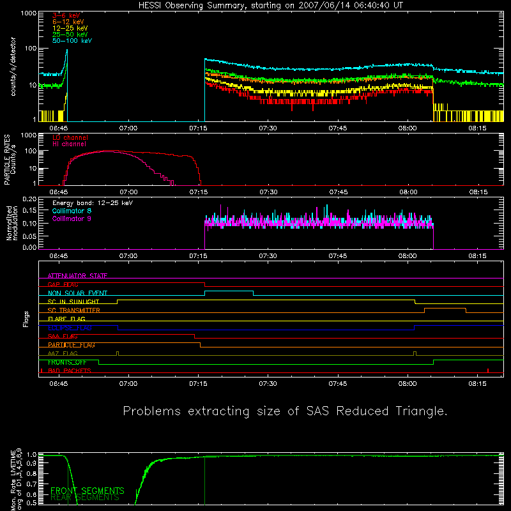This screenshot has height=511, width=511.
Task: Select the Collimator 8 legend entry
Action: [72, 211]
